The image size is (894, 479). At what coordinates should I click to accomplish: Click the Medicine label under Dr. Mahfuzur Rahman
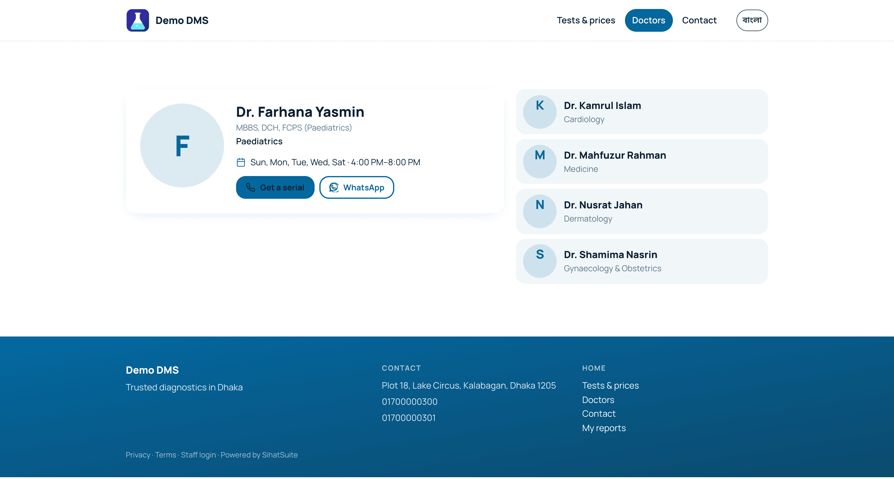click(x=581, y=169)
